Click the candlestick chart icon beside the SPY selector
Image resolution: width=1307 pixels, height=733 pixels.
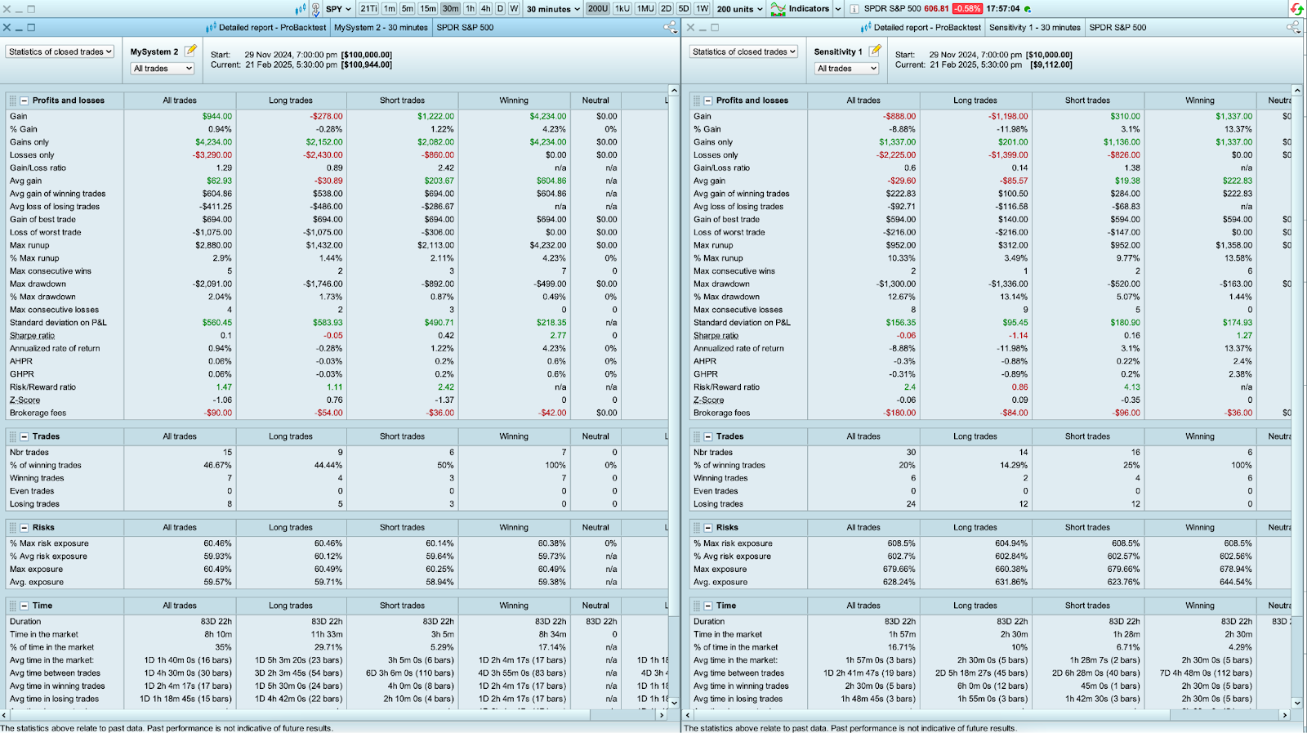300,9
